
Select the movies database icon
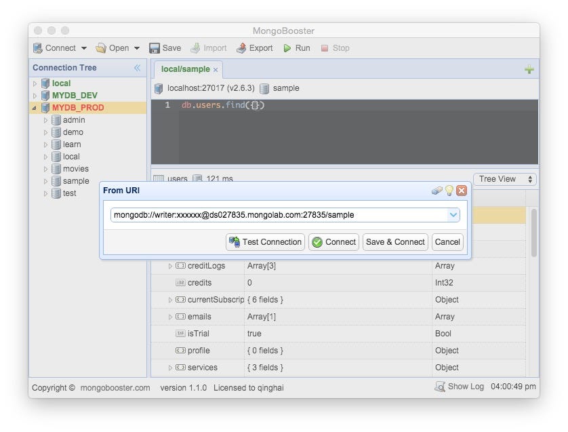click(56, 168)
